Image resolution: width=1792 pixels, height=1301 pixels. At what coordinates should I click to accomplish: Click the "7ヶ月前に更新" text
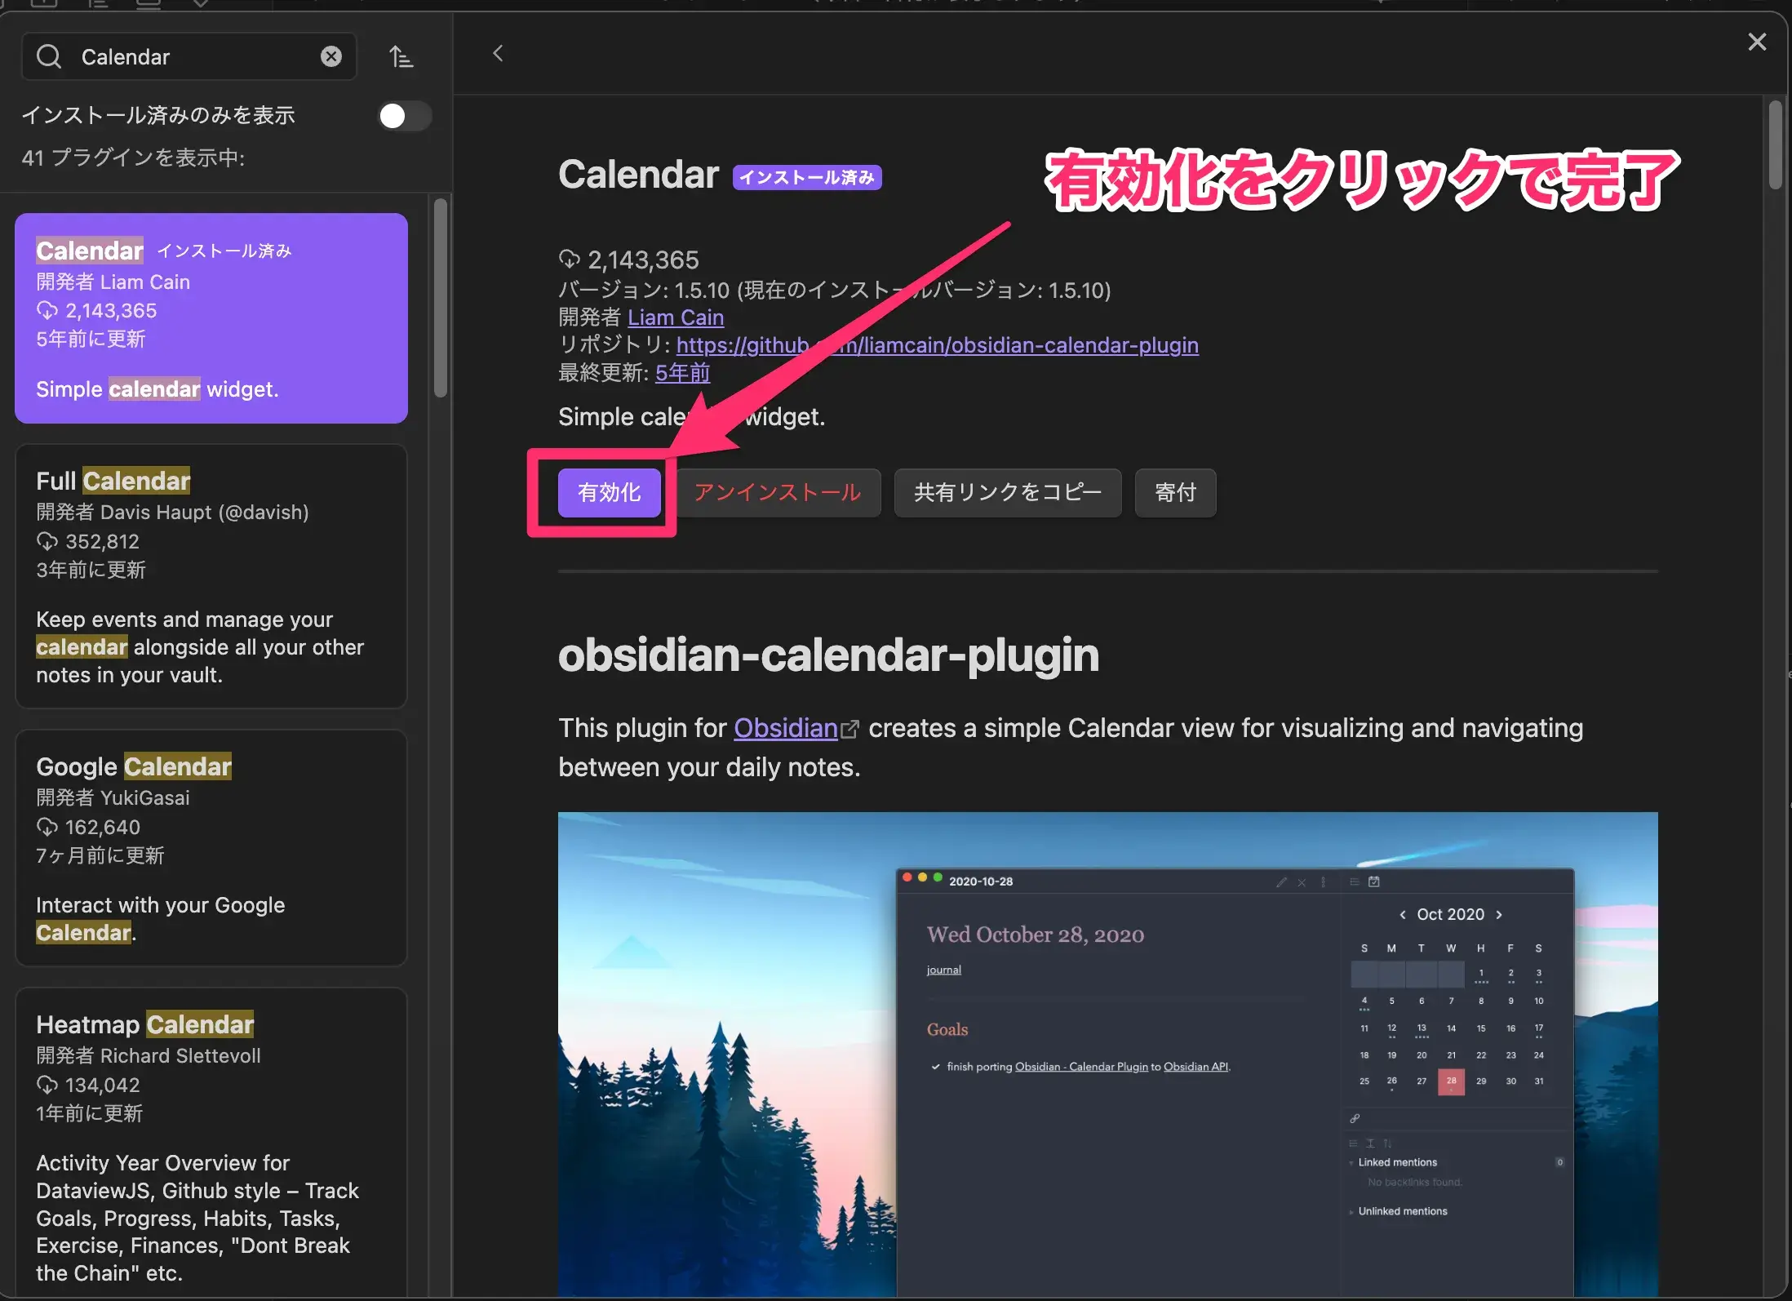(100, 855)
